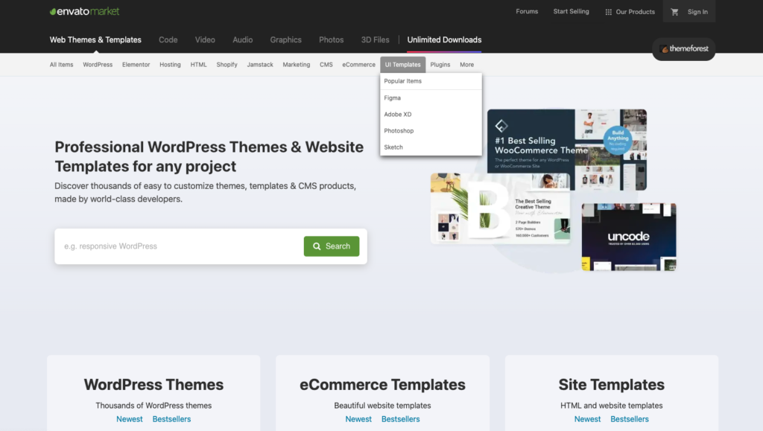
Task: Click the green Search button
Action: (x=332, y=246)
